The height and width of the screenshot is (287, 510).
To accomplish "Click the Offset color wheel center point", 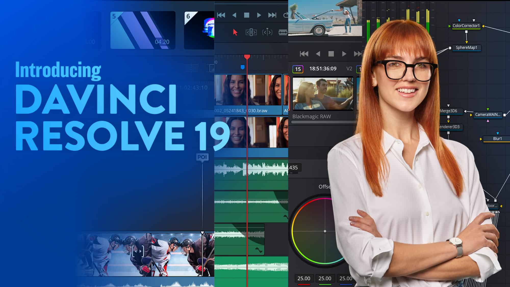I will tap(325, 231).
